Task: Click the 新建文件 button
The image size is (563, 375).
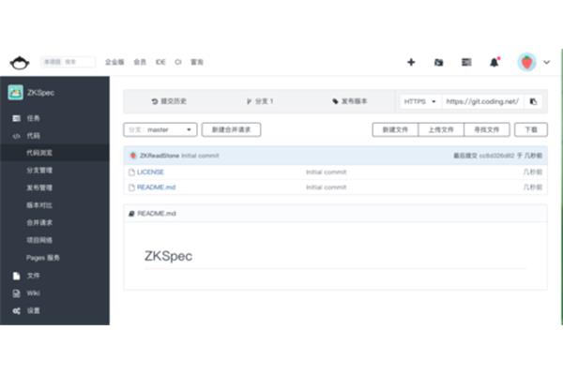Action: [395, 129]
